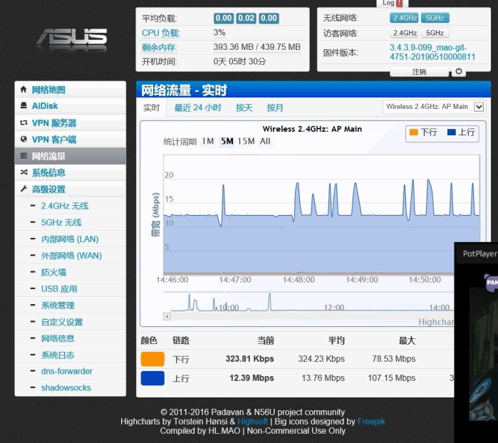Click the AiDisk drive icon
498x443 pixels.
pos(24,105)
